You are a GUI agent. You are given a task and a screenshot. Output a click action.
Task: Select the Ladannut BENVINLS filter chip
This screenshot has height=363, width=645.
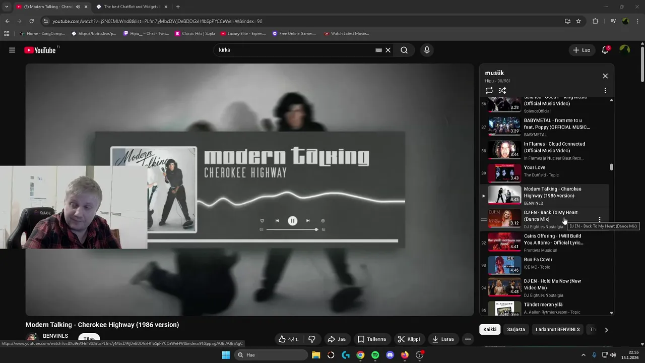pyautogui.click(x=558, y=329)
